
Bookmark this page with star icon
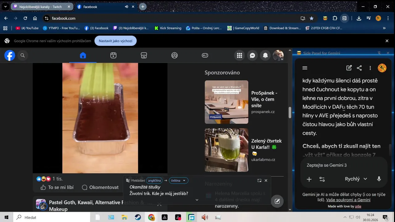312,18
